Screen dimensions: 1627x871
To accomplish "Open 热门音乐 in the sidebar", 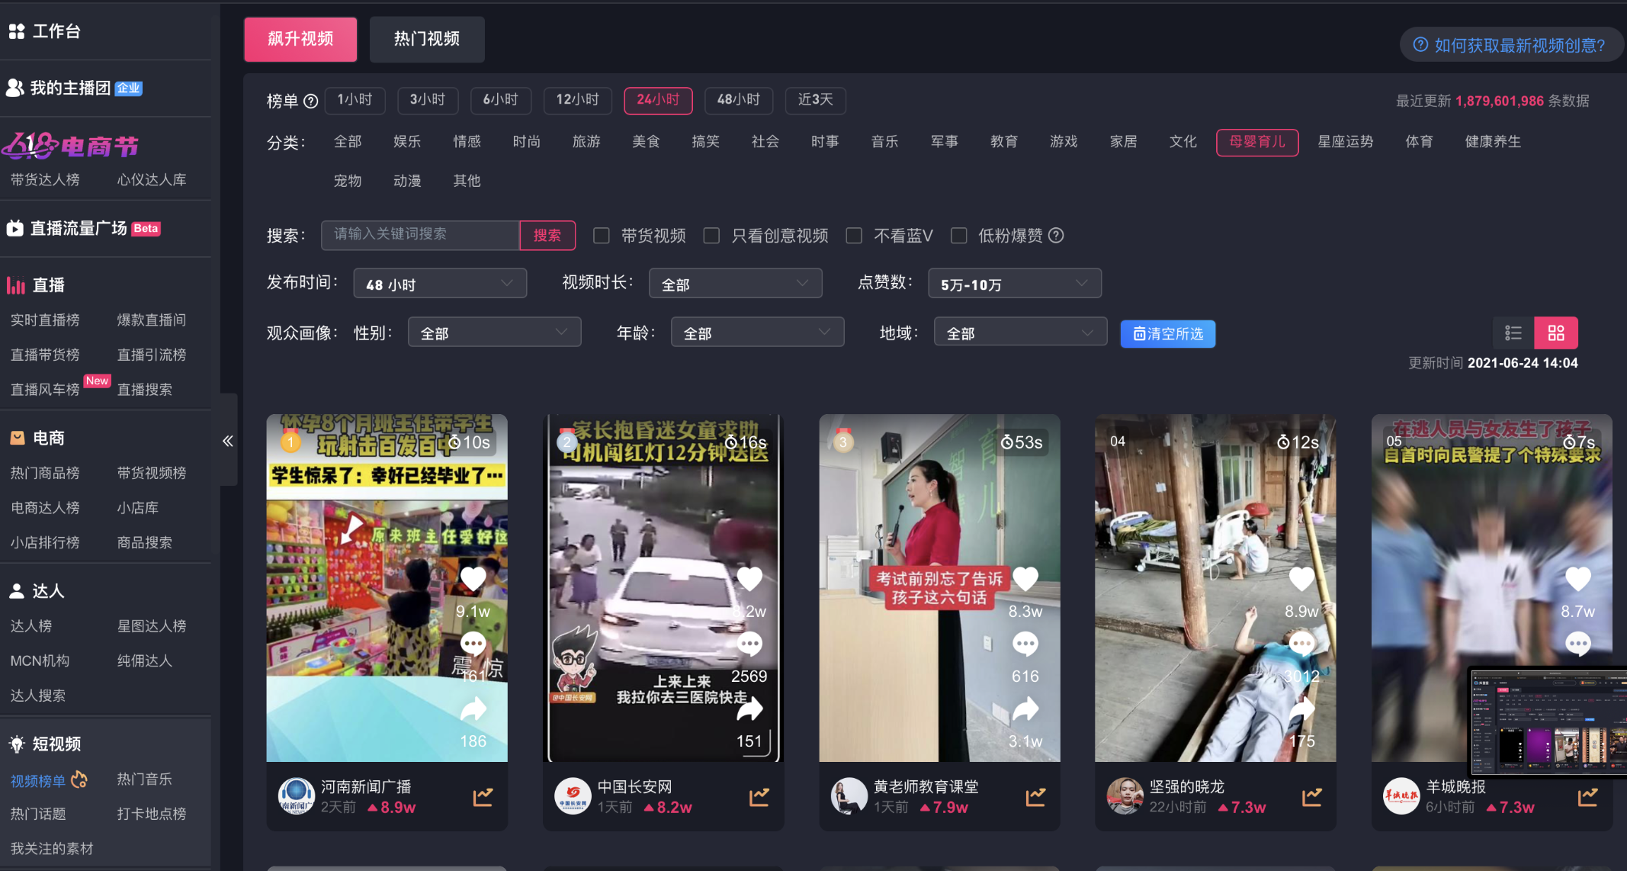I will 144,779.
